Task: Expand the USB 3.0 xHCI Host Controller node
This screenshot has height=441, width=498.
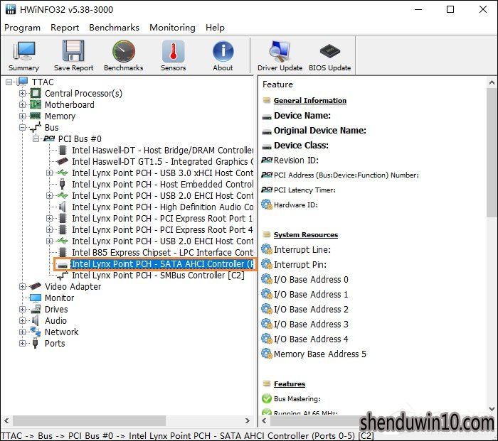Action: 49,173
